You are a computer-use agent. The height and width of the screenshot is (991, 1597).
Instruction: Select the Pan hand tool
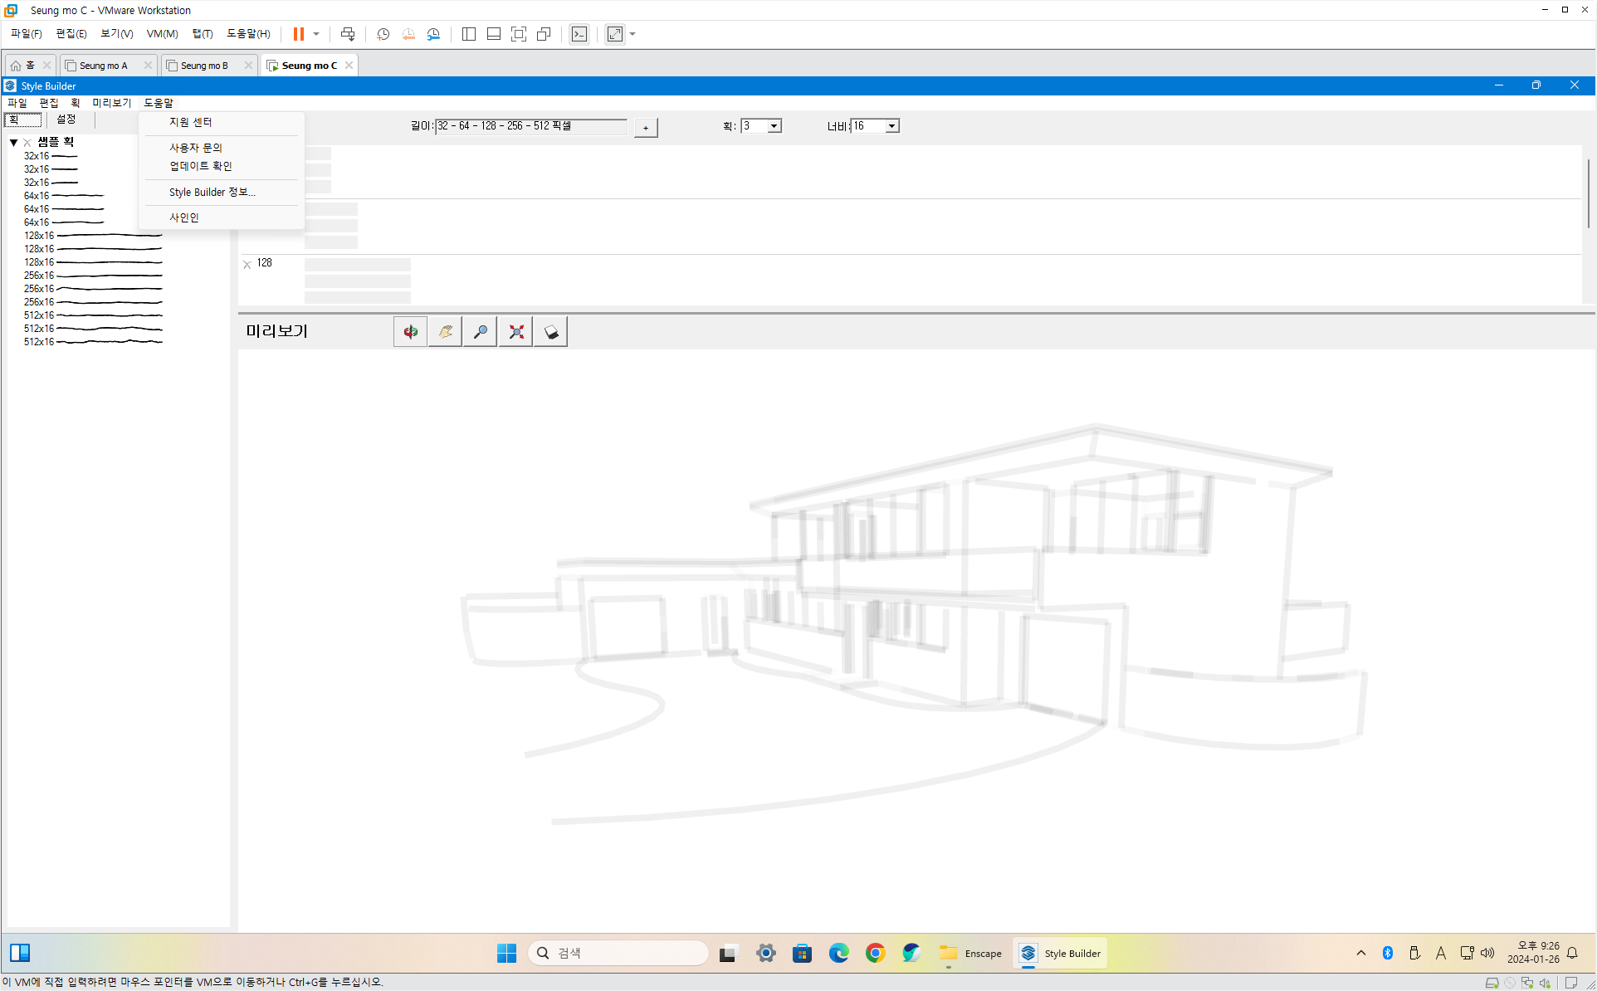click(x=446, y=332)
